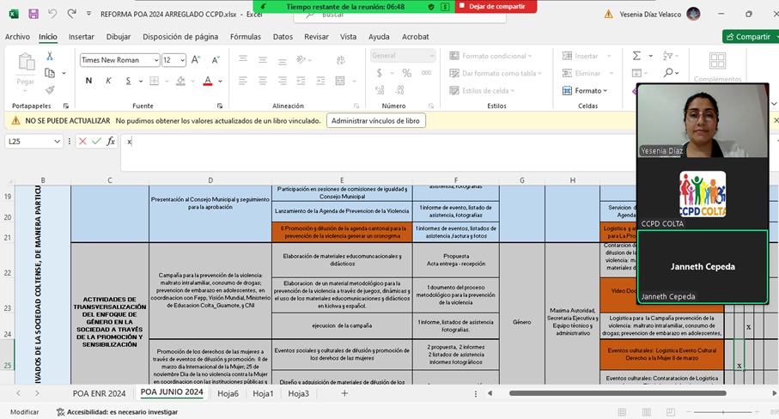Open the font size 12 dropdown
This screenshot has width=779, height=419.
point(181,60)
